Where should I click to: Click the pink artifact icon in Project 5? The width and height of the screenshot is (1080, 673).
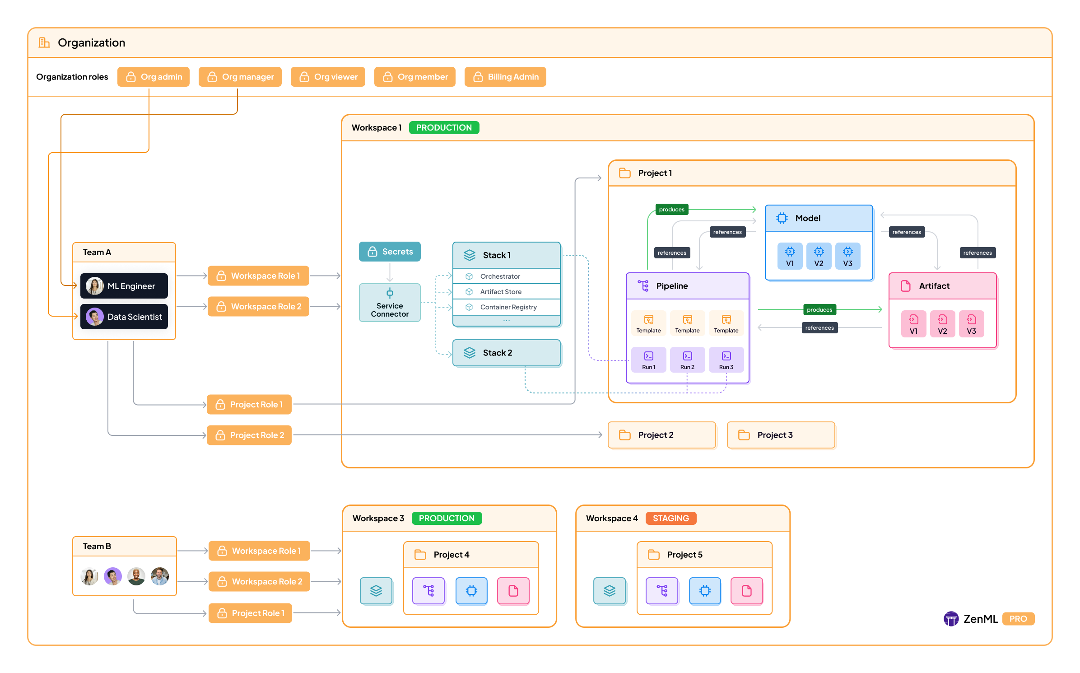[x=747, y=591]
